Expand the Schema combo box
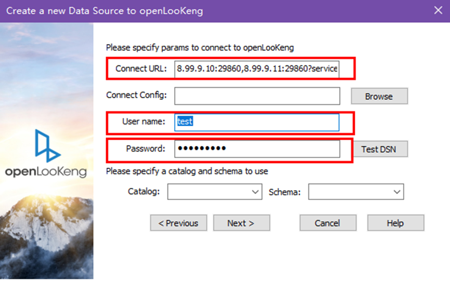Viewport: 450px width, 283px height. 356,192
